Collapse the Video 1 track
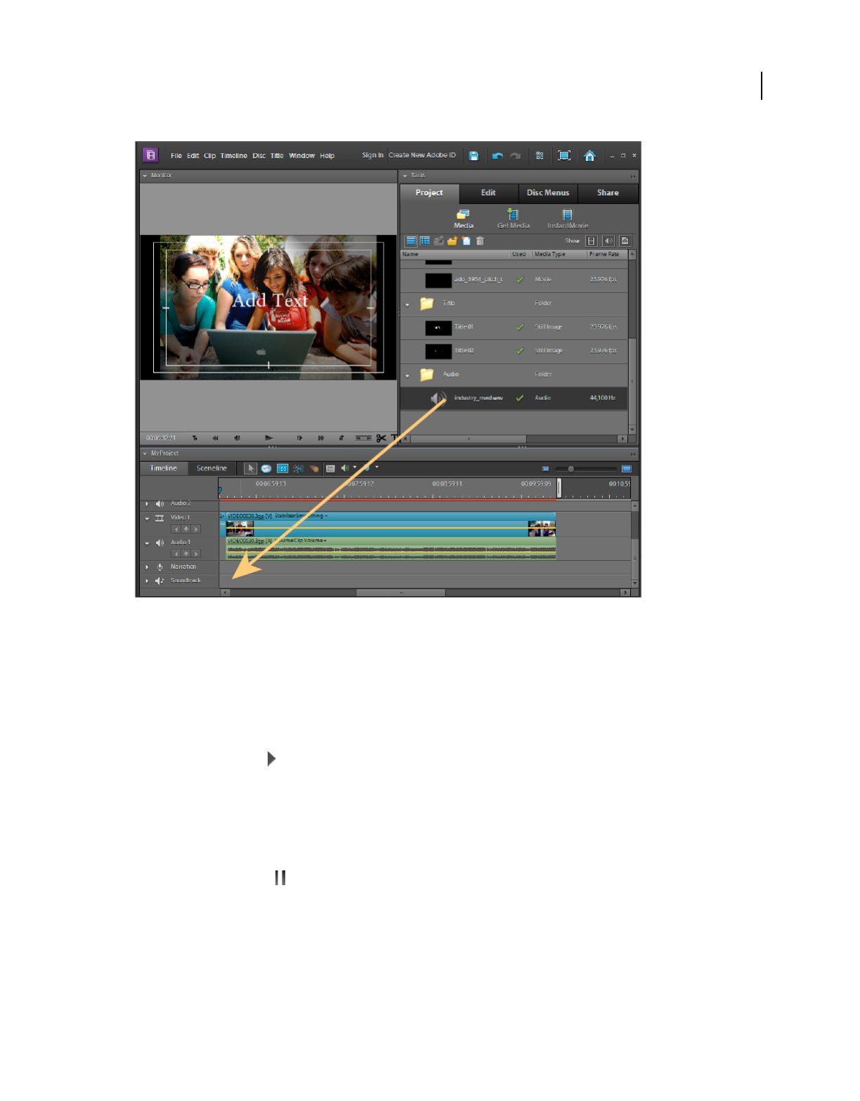This screenshot has width=860, height=1101. [x=147, y=518]
